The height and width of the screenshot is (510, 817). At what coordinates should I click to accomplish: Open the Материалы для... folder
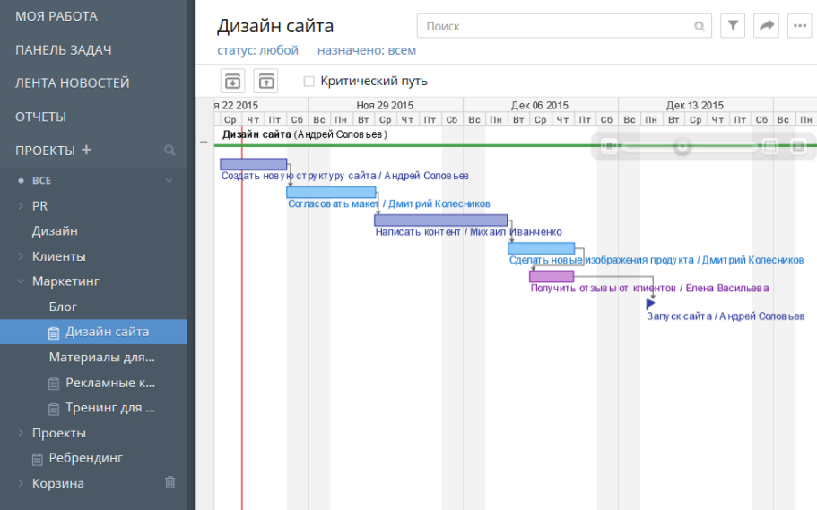(x=101, y=358)
